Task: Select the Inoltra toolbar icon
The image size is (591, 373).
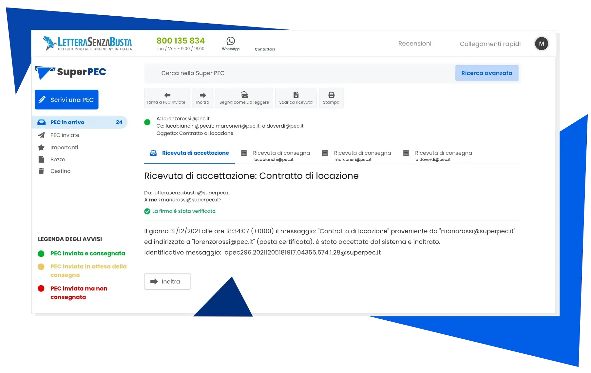Action: click(202, 95)
